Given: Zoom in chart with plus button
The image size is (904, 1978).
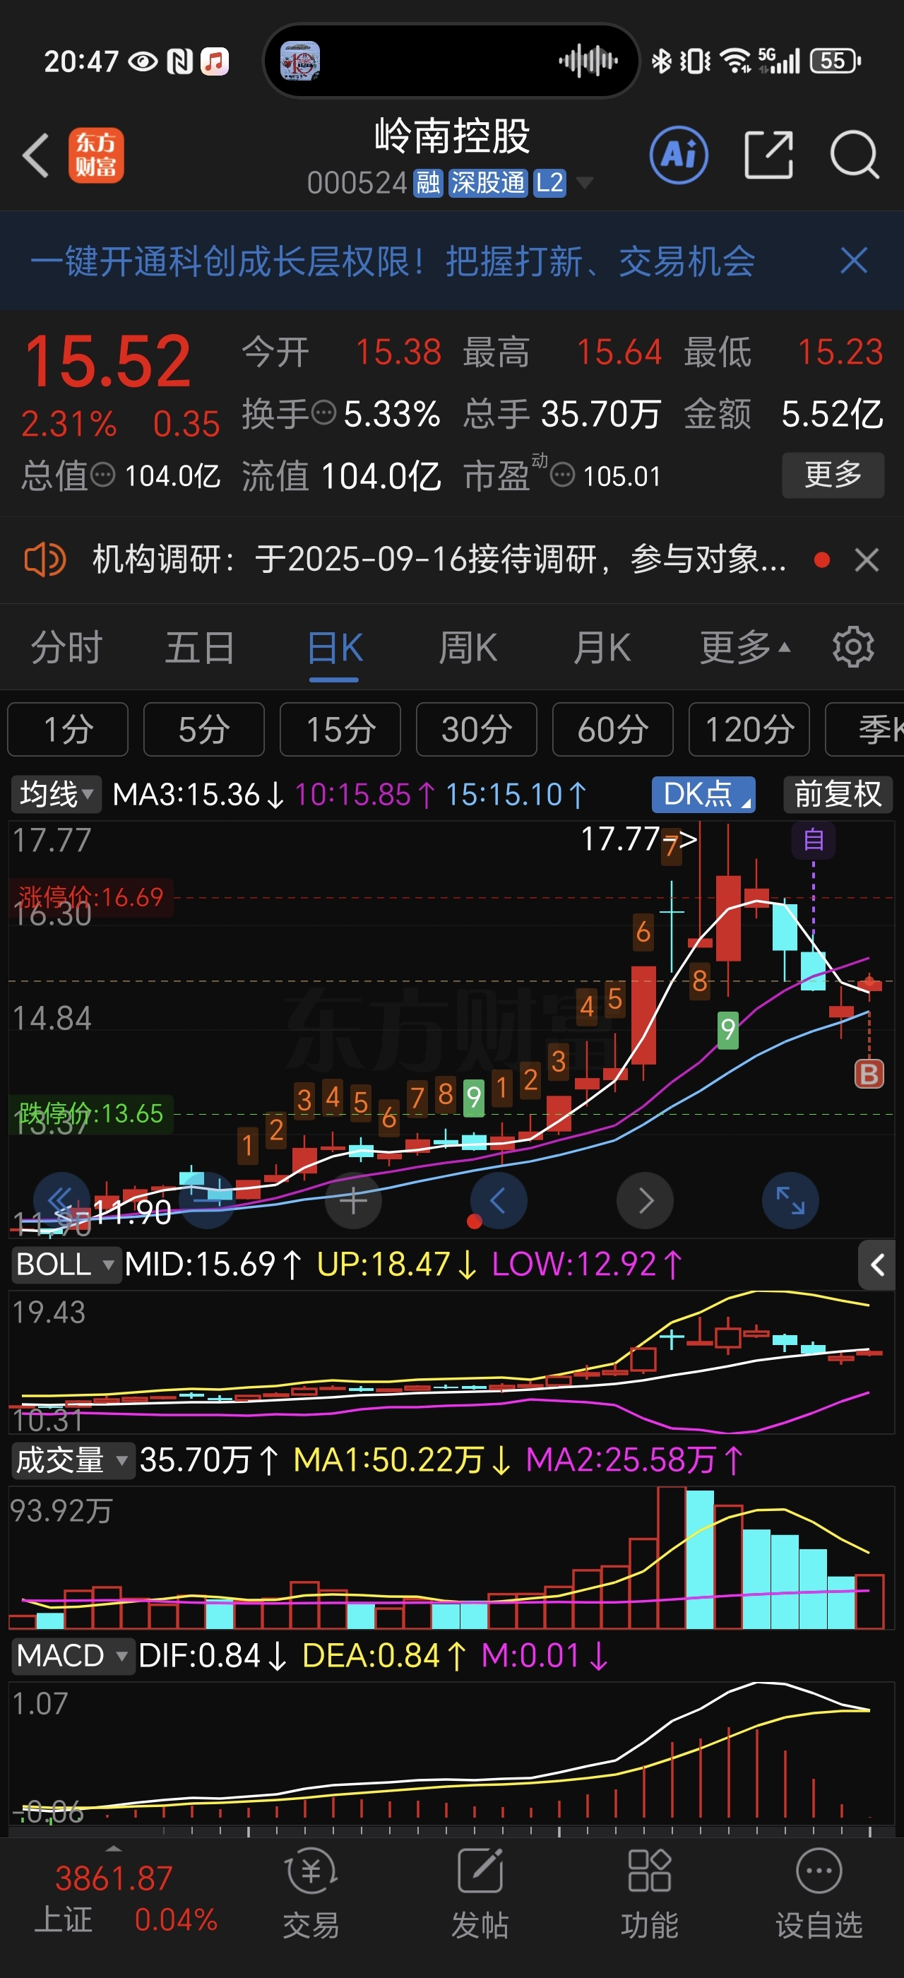Looking at the screenshot, I should coord(353,1200).
